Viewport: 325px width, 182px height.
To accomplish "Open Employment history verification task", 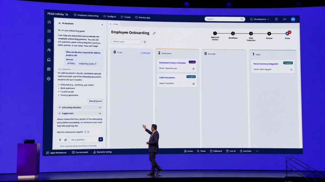I will [172, 63].
